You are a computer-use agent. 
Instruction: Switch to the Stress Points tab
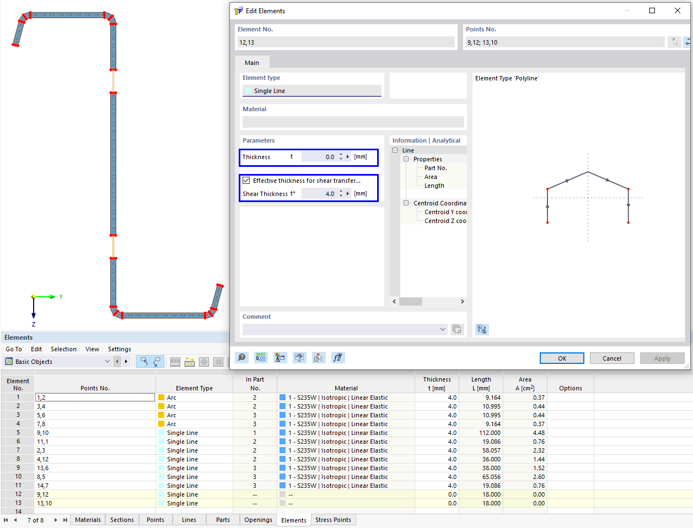click(x=333, y=520)
